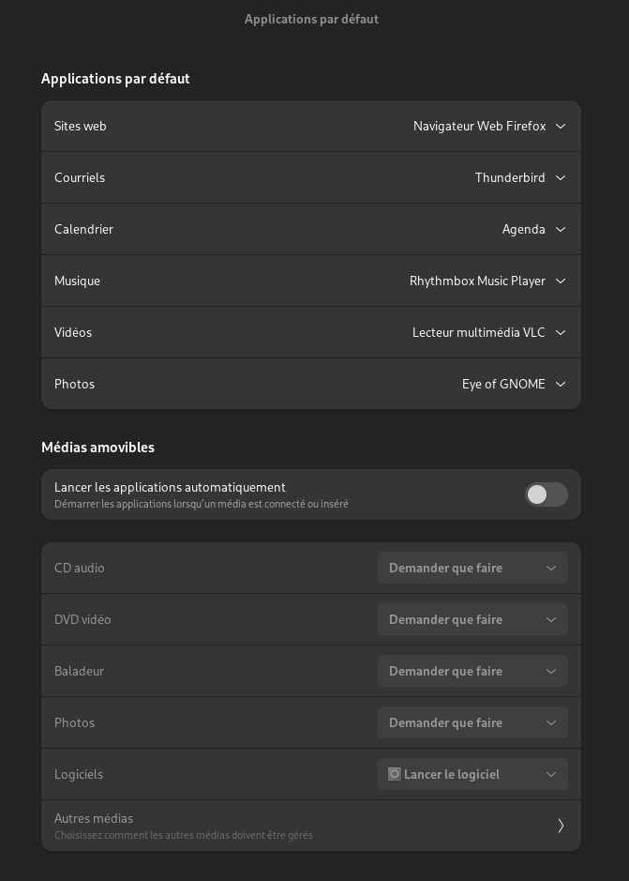Open the Sites web default application dropdown
The height and width of the screenshot is (881, 629).
tap(487, 126)
